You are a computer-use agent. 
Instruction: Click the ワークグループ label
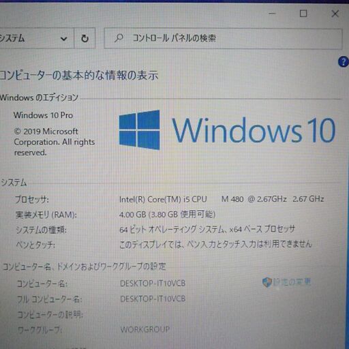(40, 330)
